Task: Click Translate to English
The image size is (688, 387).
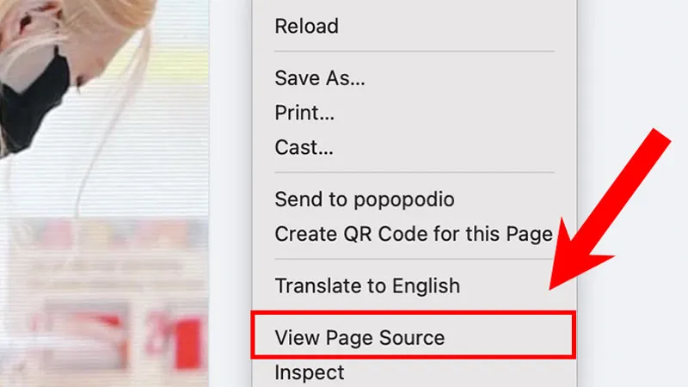Action: tap(367, 286)
